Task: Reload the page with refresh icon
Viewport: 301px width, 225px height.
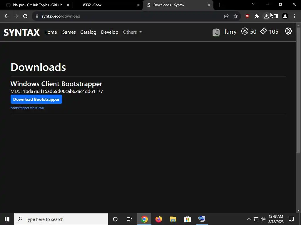Action: click(25, 16)
